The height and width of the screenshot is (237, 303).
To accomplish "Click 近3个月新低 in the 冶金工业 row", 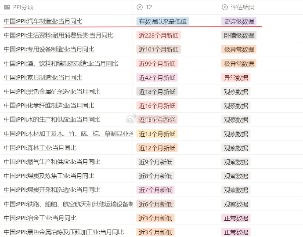I will click(x=155, y=218).
